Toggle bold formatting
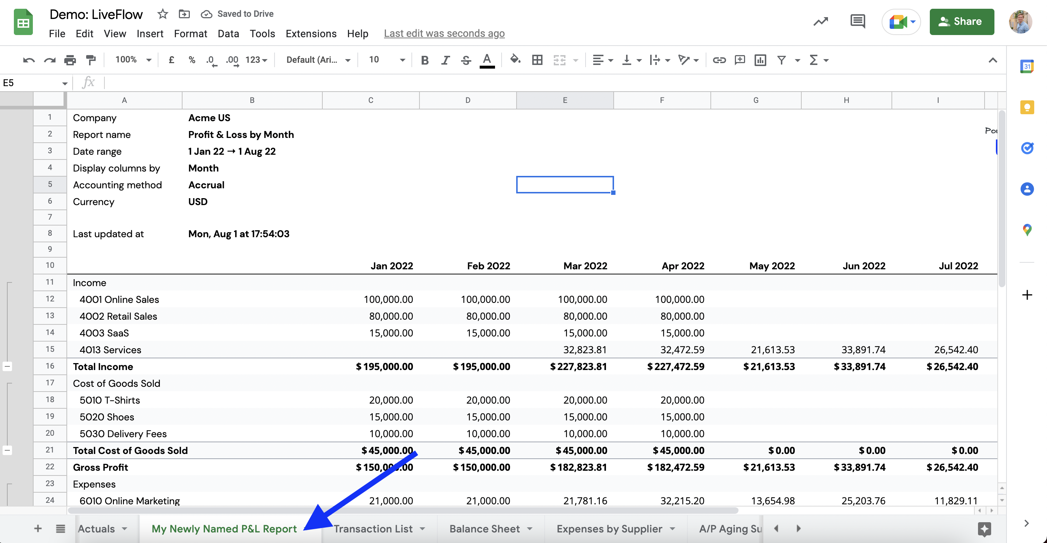Image resolution: width=1047 pixels, height=543 pixels. 425,60
